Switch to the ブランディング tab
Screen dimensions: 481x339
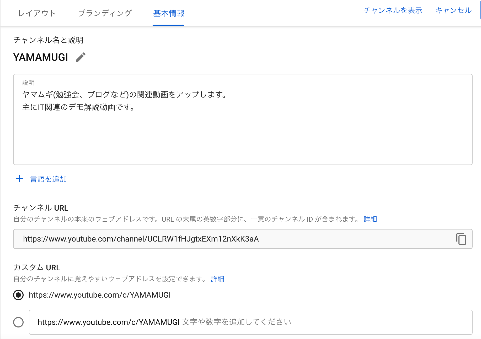coord(105,13)
